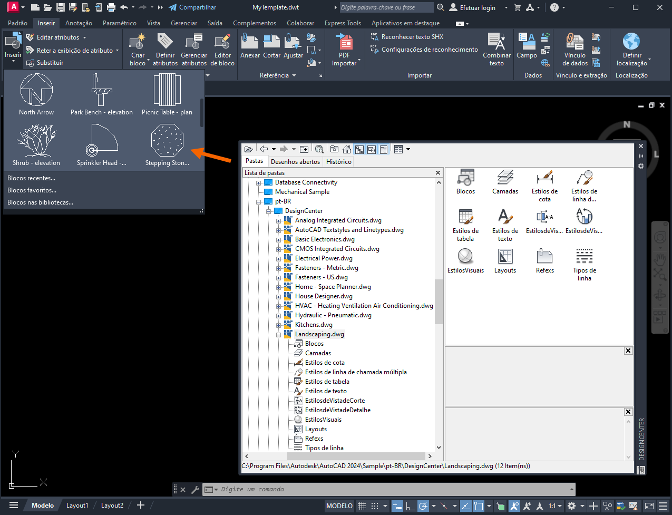This screenshot has height=515, width=672.
Task: Open Estilos de texto content icon
Action: (x=505, y=225)
